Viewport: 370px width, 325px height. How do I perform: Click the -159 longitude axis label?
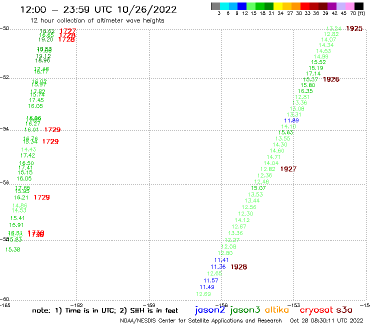pyautogui.click(x=148, y=305)
